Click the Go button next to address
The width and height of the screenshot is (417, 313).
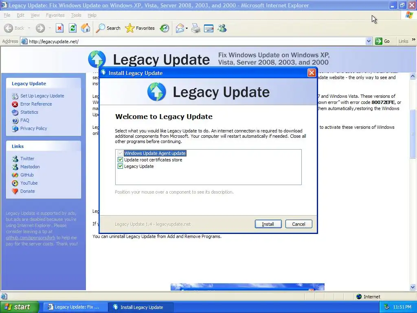[x=382, y=41]
